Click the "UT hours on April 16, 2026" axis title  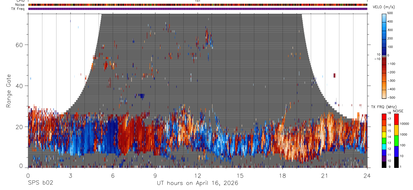197,183
